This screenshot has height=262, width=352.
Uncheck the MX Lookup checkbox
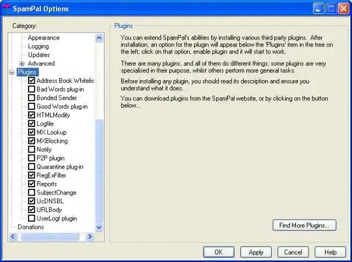pyautogui.click(x=31, y=132)
